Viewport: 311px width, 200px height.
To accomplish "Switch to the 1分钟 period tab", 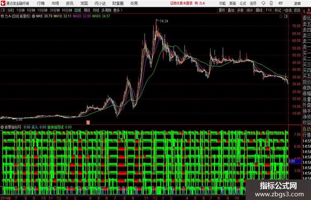I will pyautogui.click(x=20, y=10).
